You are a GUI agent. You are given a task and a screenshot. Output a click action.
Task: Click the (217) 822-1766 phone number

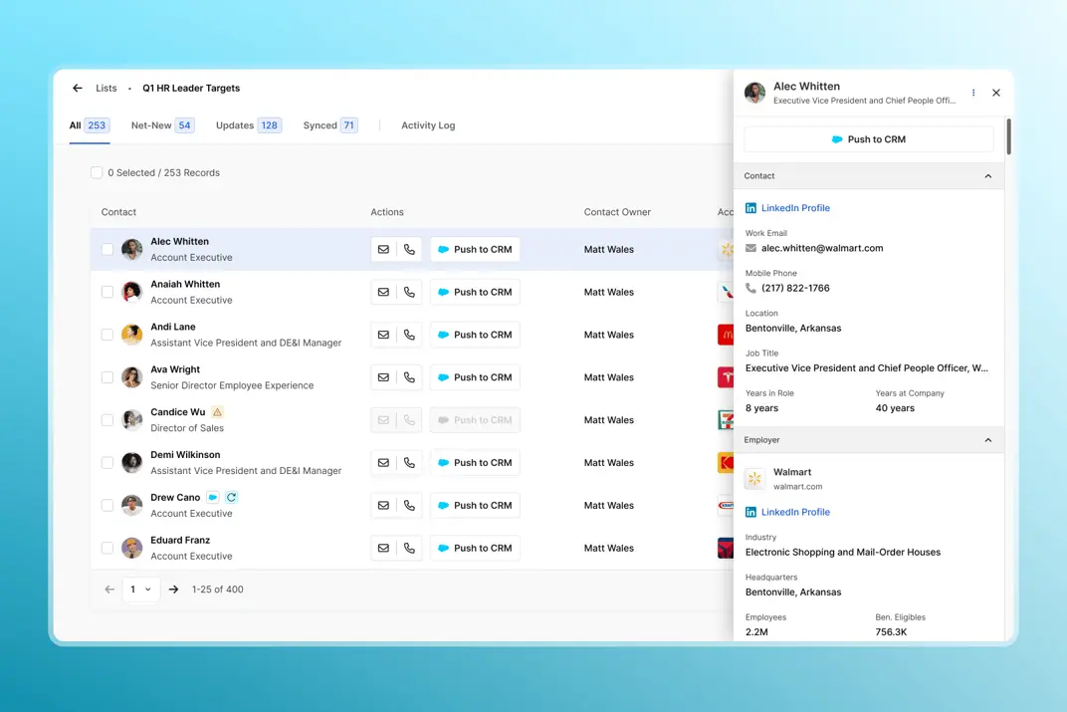tap(795, 288)
